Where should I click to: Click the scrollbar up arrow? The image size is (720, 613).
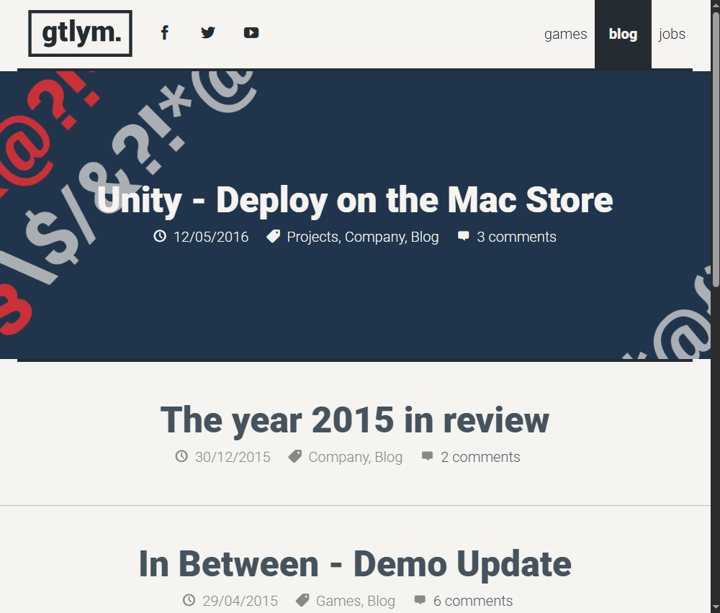point(716,5)
